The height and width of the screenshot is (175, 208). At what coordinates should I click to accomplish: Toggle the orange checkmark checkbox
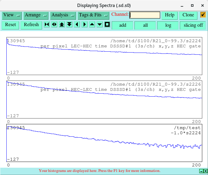coord(203,15)
